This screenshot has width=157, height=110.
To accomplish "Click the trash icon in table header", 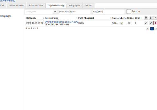I will point(150,18).
